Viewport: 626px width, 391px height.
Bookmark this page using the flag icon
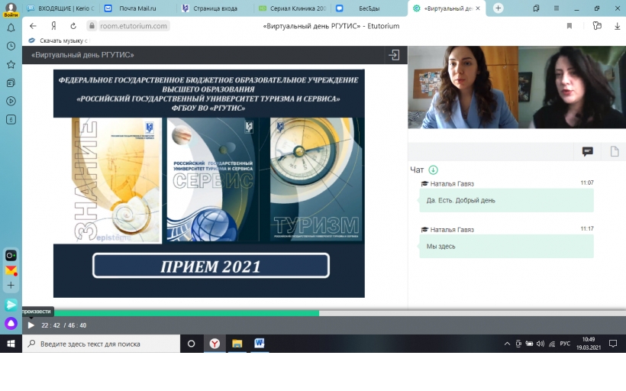(570, 26)
